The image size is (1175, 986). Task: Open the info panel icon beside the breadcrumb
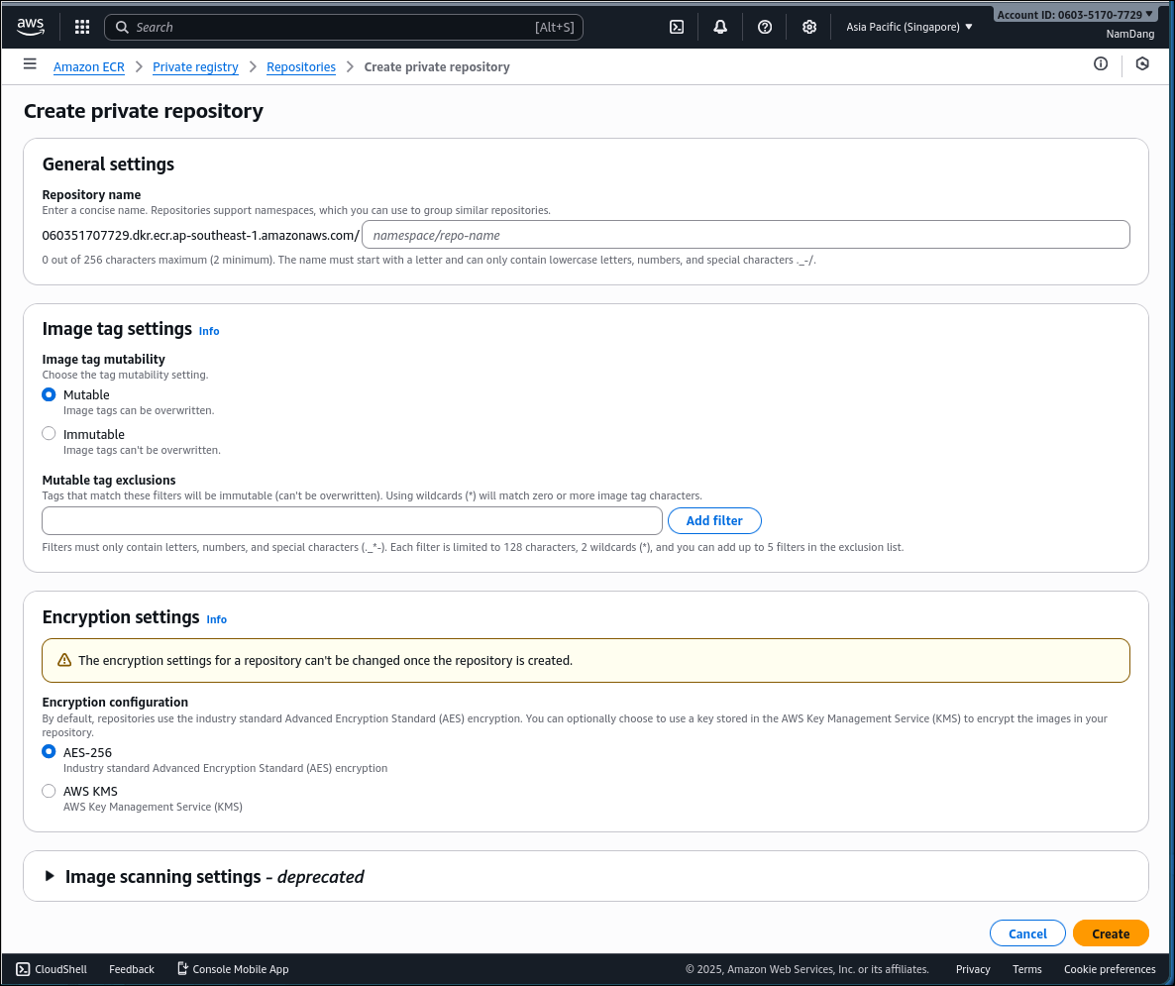click(1101, 63)
